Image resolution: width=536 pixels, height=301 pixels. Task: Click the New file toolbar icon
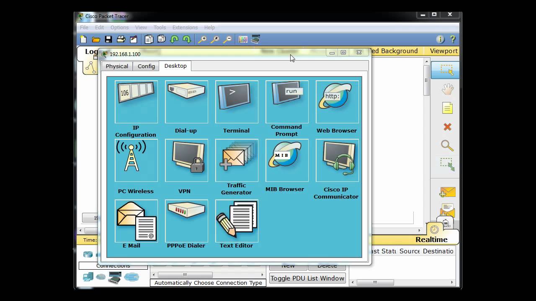click(83, 39)
